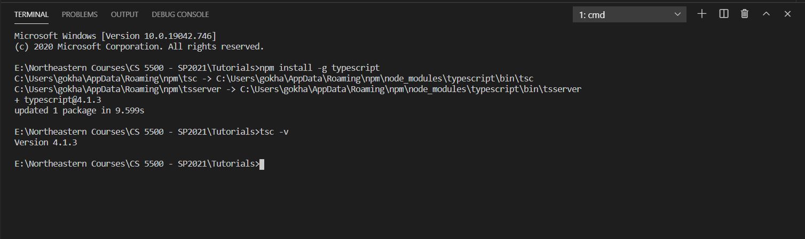
Task: Close the terminal panel
Action: point(787,14)
